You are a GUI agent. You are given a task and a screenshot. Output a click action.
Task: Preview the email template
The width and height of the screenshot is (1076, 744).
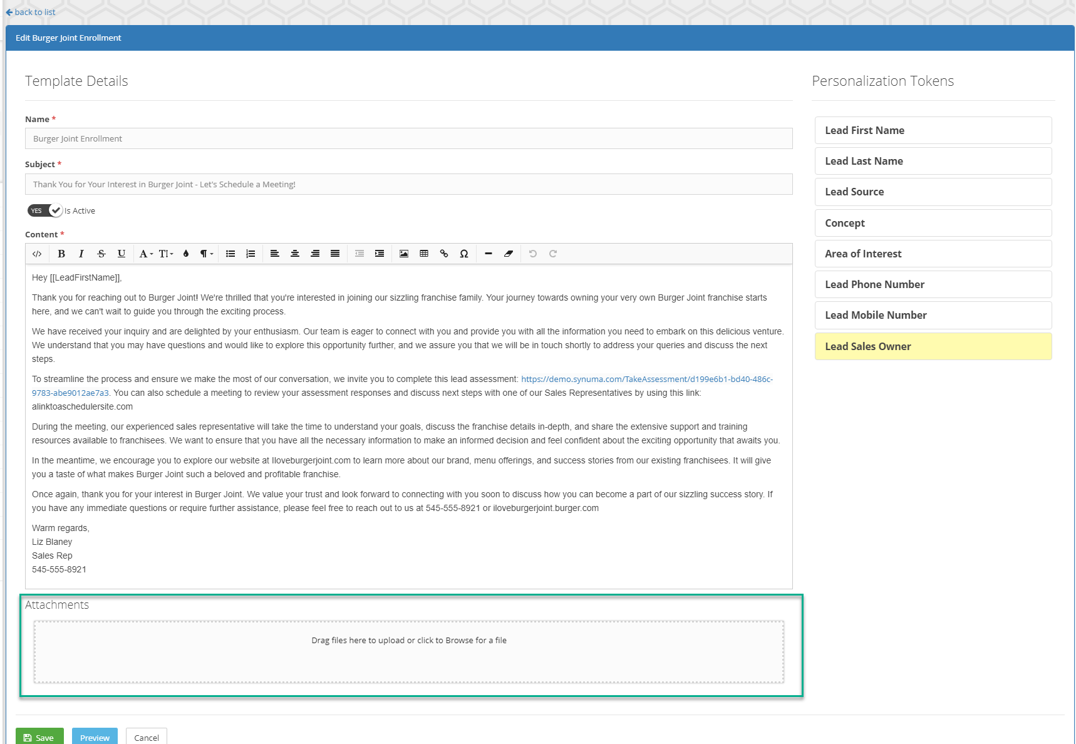pos(95,737)
